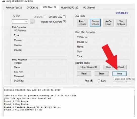
Task: Switch to the DVDKey 32 tab
Action: pos(32,8)
